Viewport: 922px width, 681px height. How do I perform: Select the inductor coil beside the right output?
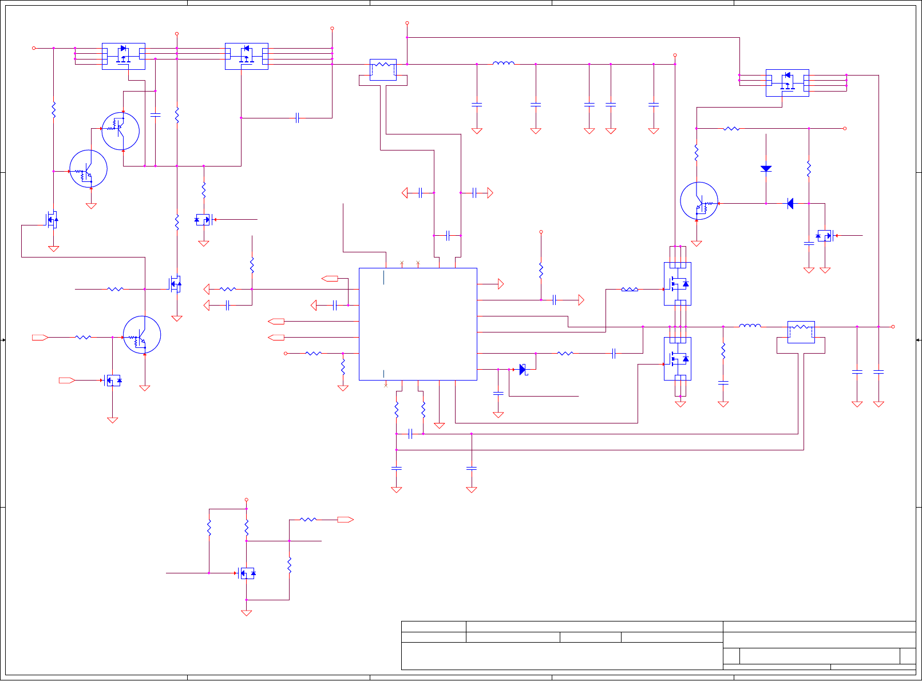click(750, 326)
